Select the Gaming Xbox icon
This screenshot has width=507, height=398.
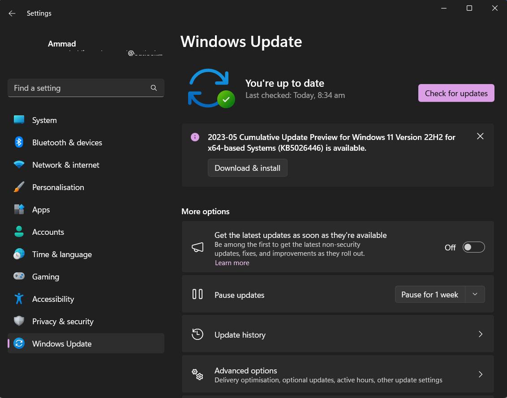[x=19, y=276]
